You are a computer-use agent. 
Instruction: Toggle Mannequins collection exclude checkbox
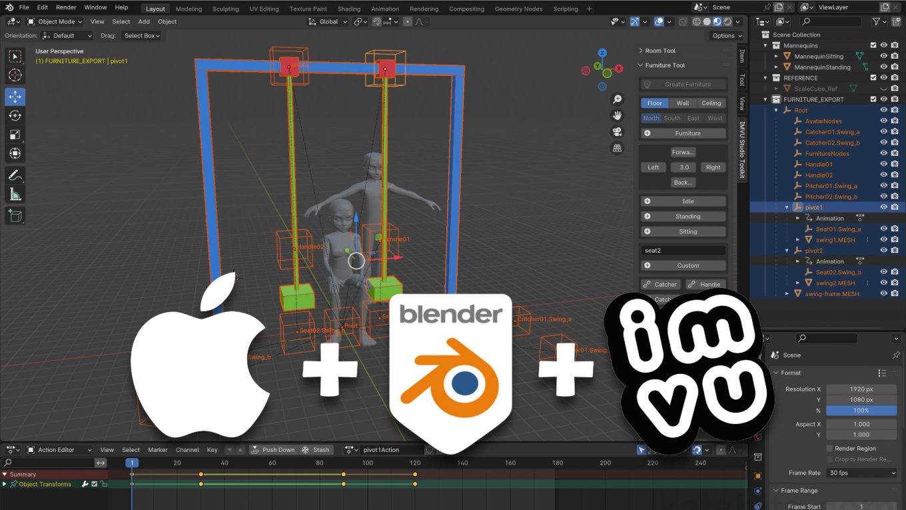pyautogui.click(x=873, y=45)
